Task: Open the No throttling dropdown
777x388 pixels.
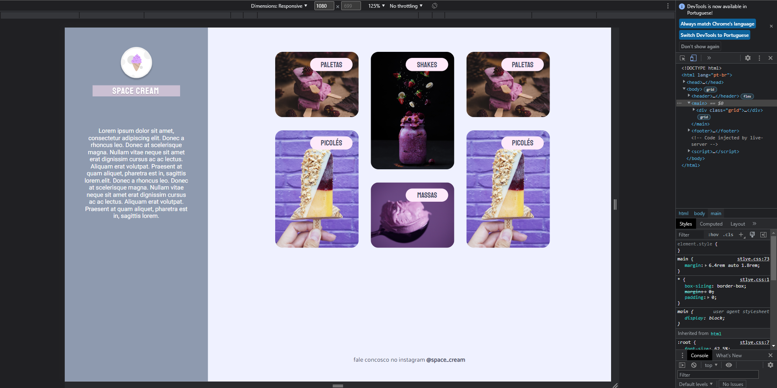Action: 406,6
